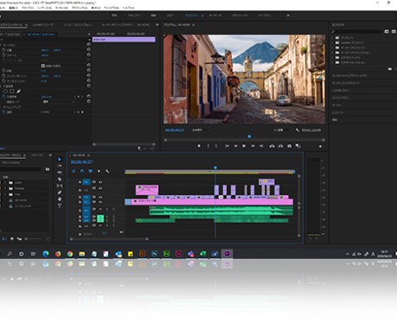The image size is (397, 328).
Task: Click Play in the Program monitor
Action: click(x=244, y=146)
